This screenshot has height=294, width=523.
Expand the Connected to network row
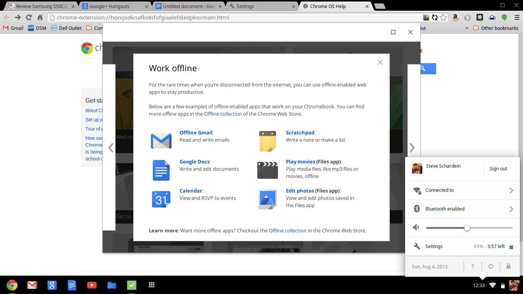[463, 190]
